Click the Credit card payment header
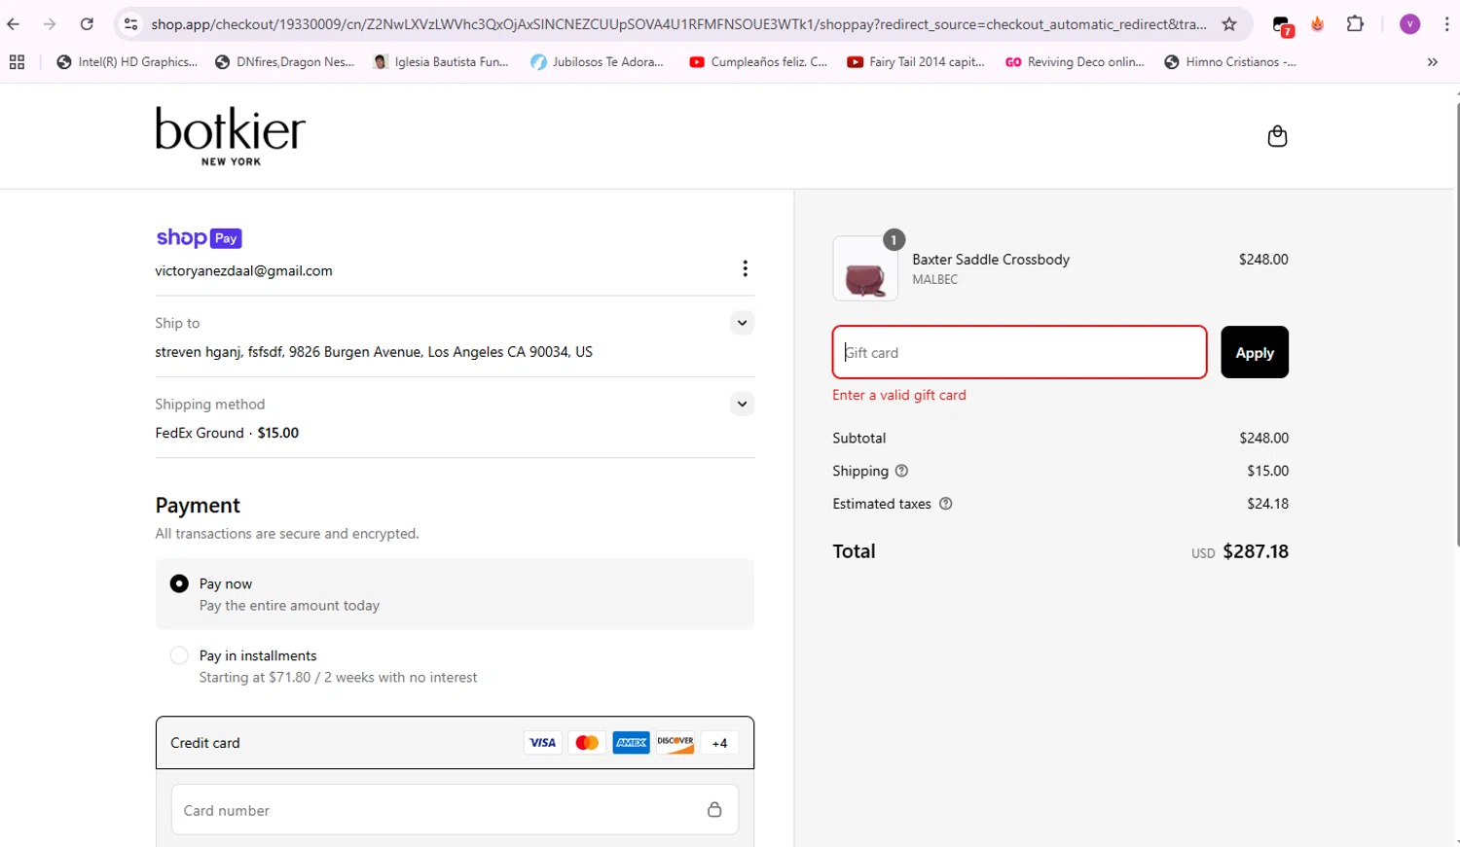Image resolution: width=1460 pixels, height=847 pixels. point(455,743)
